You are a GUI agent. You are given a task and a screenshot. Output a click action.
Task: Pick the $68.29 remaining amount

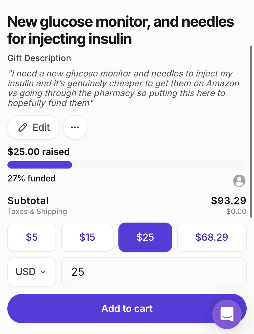point(212,237)
